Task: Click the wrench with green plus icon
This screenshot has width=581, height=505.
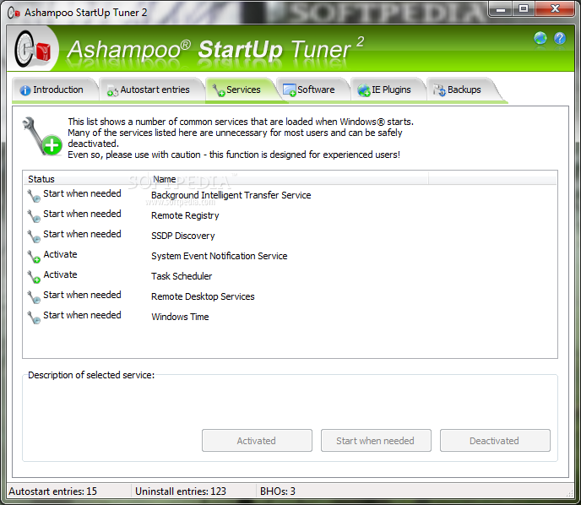Action: click(x=41, y=136)
